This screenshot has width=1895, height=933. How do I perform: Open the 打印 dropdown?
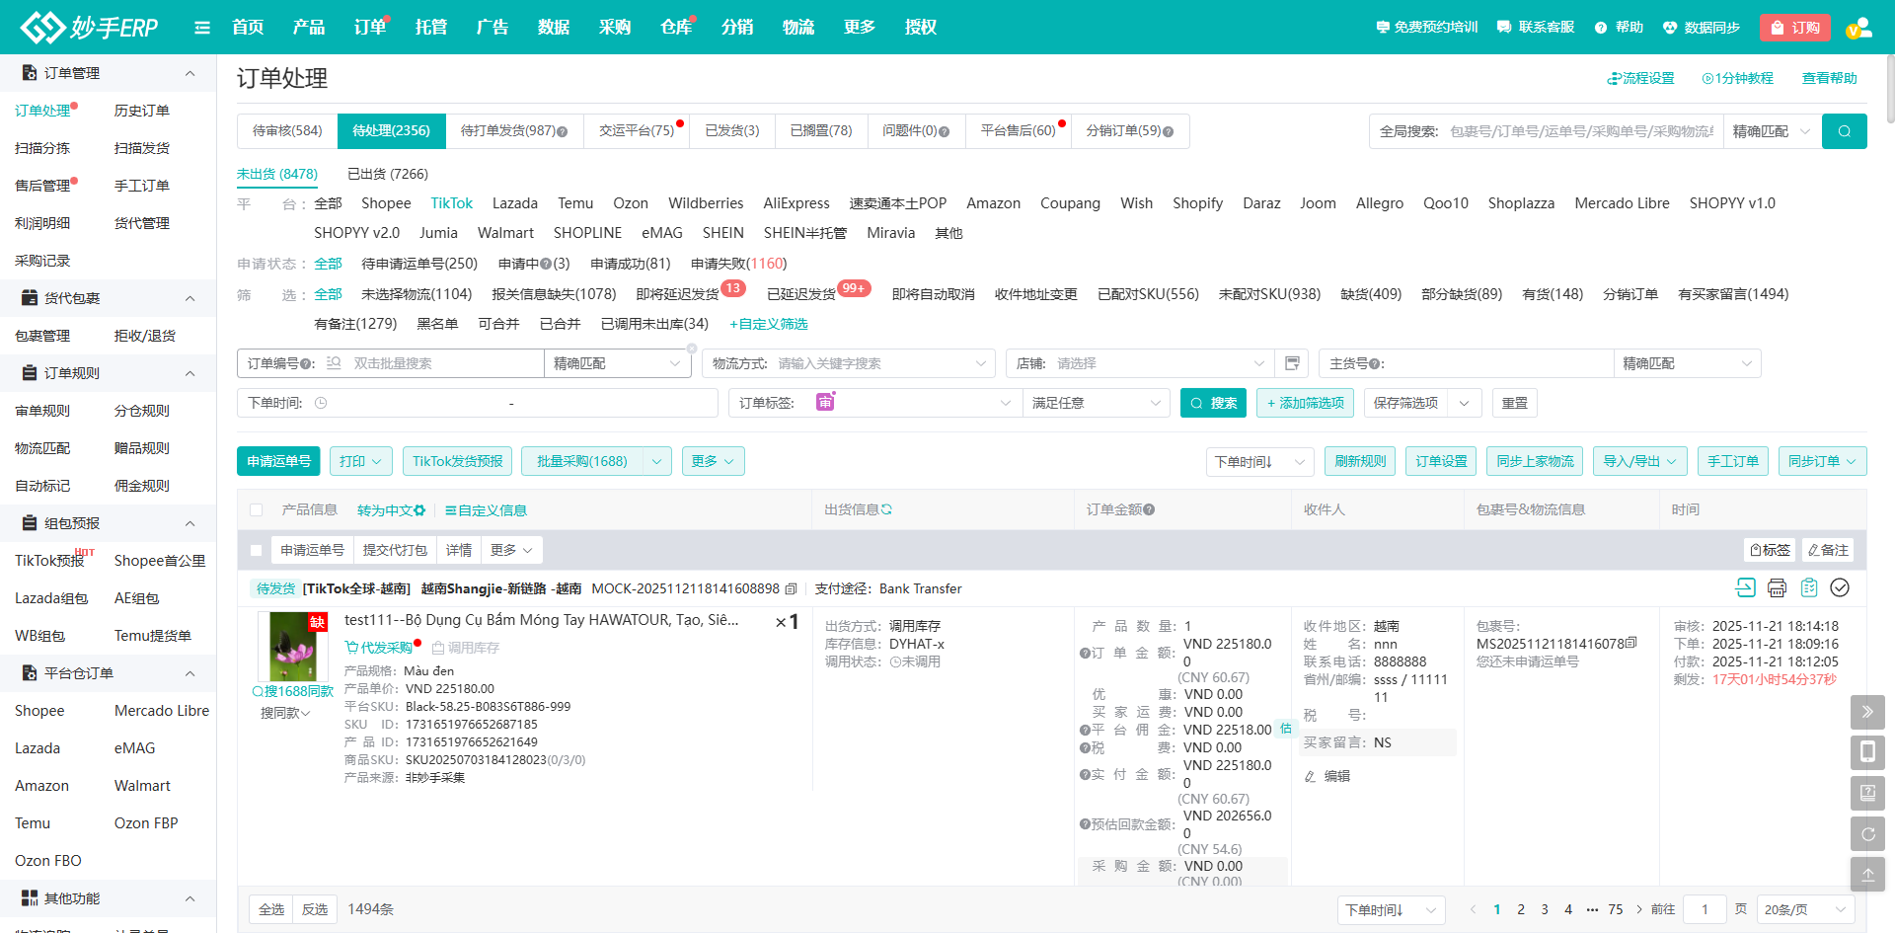(360, 461)
